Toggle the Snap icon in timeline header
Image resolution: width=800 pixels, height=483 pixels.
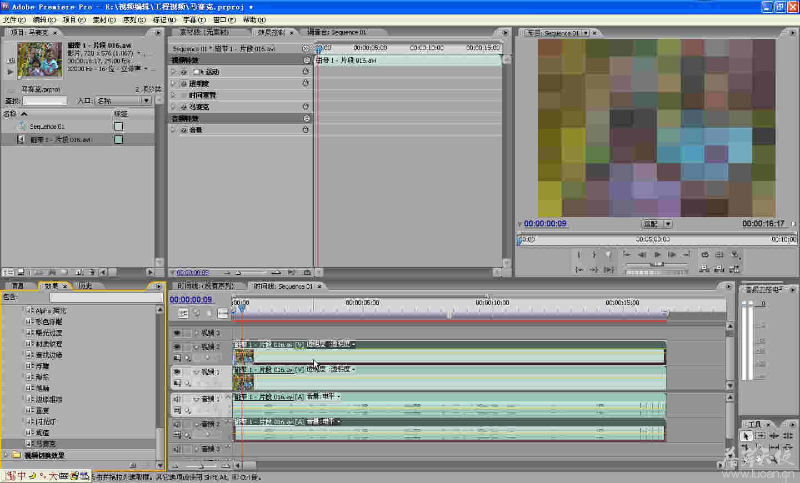point(183,313)
